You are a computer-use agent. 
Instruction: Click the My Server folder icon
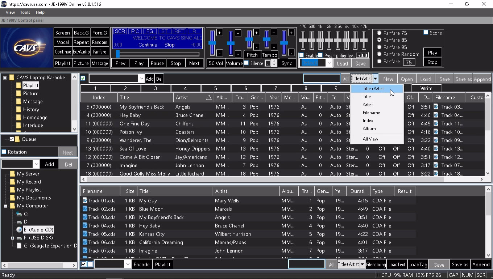tap(13, 174)
